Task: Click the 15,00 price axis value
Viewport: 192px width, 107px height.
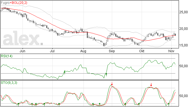Action: [x=183, y=45]
